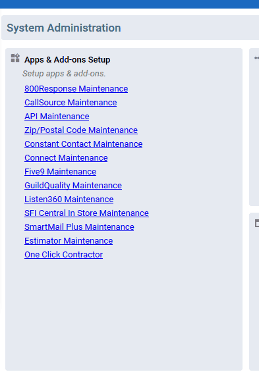Image resolution: width=259 pixels, height=372 pixels.
Task: Click the blue header bar at top
Action: pos(129,4)
